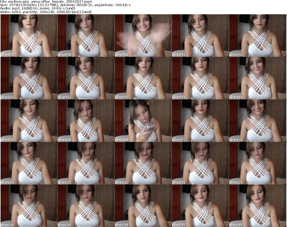Select the frame timestamped 00:01:17
The height and width of the screenshot is (227, 287).
[200, 36]
